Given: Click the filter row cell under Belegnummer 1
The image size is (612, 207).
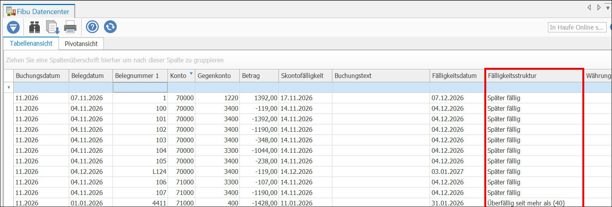Looking at the screenshot, I should point(140,87).
